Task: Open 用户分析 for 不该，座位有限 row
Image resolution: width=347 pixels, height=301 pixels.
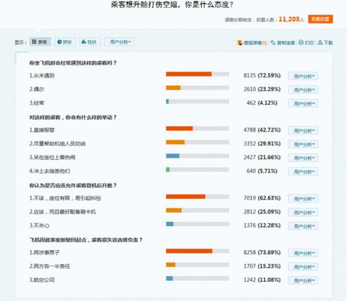Action: [x=303, y=199]
